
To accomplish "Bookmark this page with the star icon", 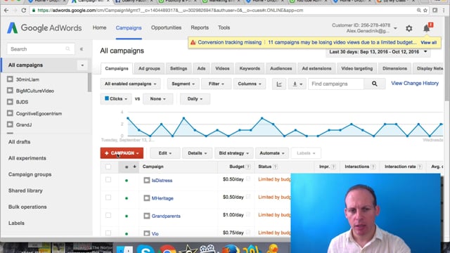I will coord(425,11).
